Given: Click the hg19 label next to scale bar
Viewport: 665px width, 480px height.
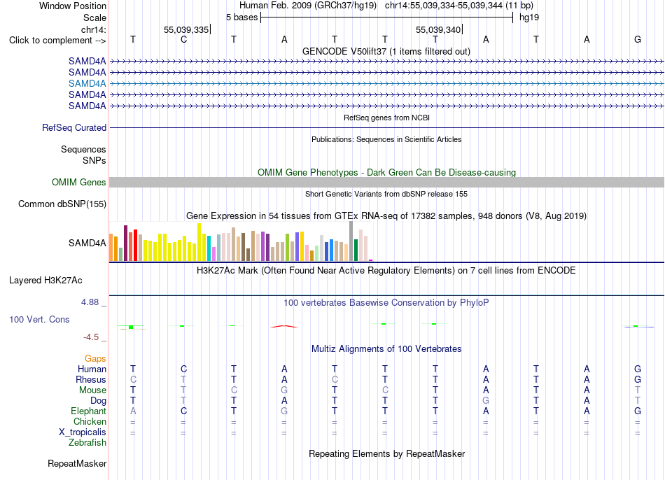Looking at the screenshot, I should pos(529,17).
